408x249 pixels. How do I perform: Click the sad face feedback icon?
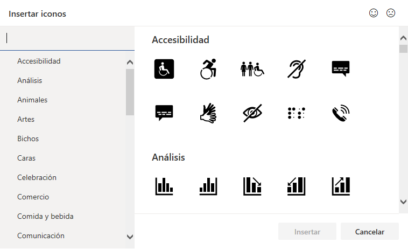pos(391,13)
